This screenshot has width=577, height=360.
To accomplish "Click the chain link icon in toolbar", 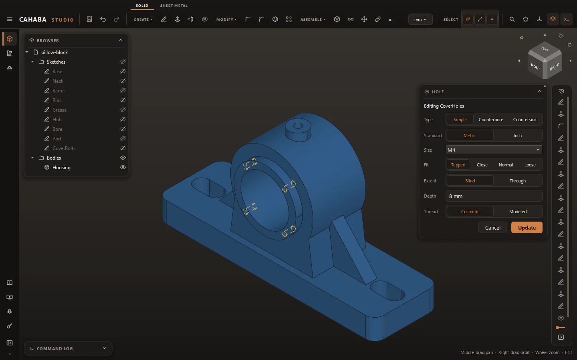I will coord(378,19).
